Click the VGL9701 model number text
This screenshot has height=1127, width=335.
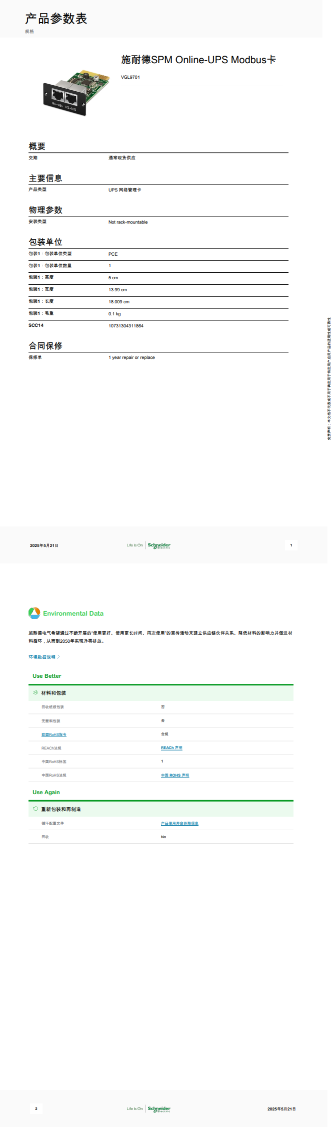[x=130, y=77]
